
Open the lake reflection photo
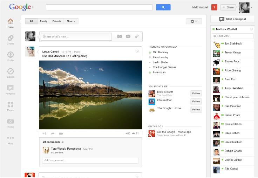coord(90,95)
